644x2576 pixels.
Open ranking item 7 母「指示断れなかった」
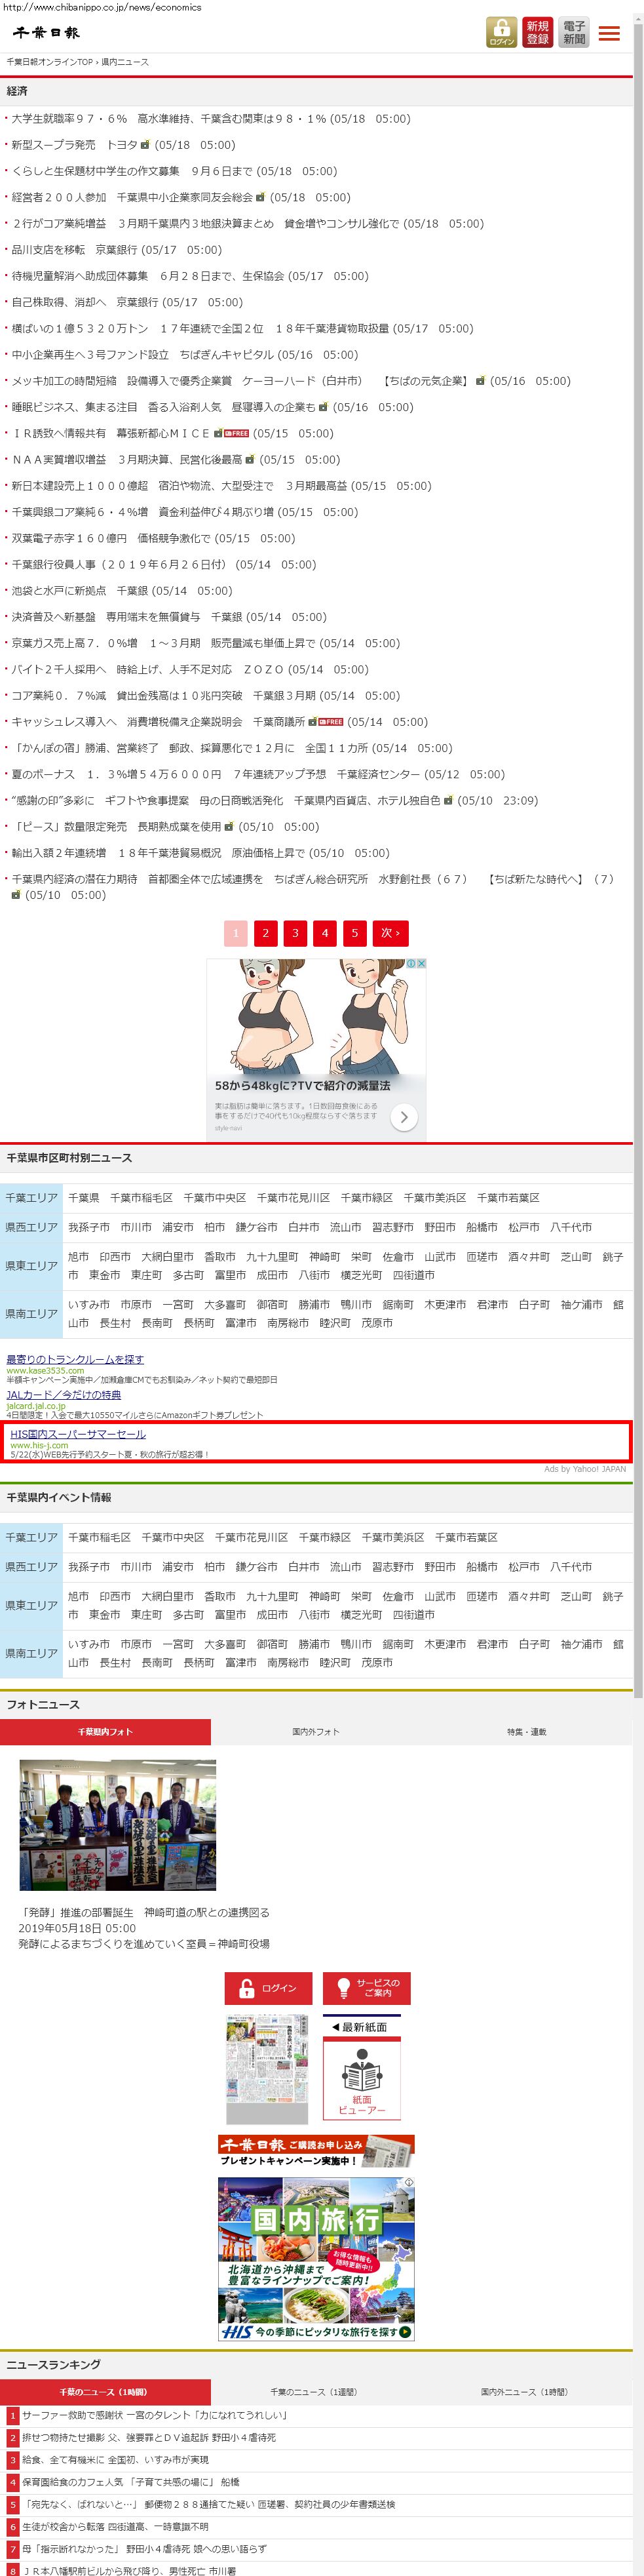[x=144, y=2549]
